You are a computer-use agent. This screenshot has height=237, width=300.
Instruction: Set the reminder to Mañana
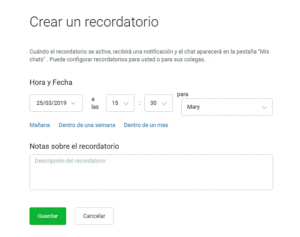click(x=40, y=125)
